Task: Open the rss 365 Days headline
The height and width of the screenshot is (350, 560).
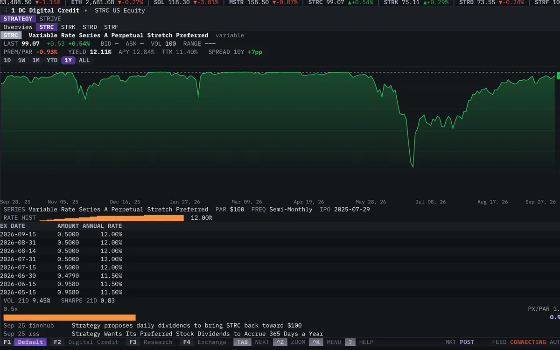Action: (197, 334)
